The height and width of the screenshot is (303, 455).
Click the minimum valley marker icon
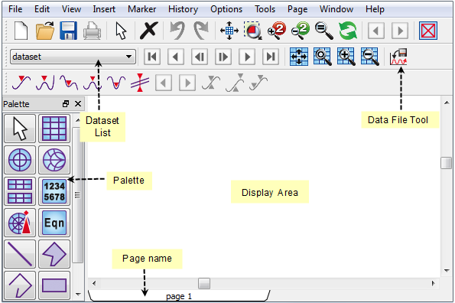pos(116,83)
